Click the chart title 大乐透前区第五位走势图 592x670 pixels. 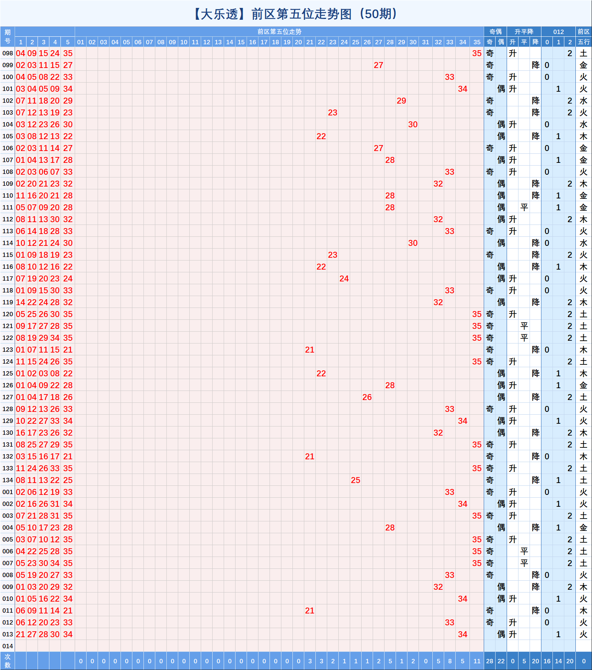[x=296, y=14]
